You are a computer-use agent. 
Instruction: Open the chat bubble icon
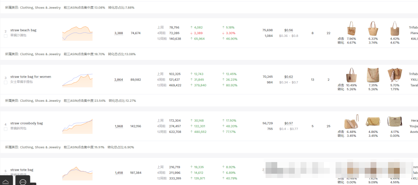pos(23,182)
